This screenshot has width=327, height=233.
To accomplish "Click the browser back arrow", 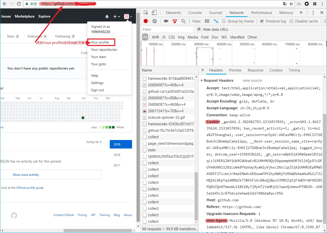I will tap(5, 4).
